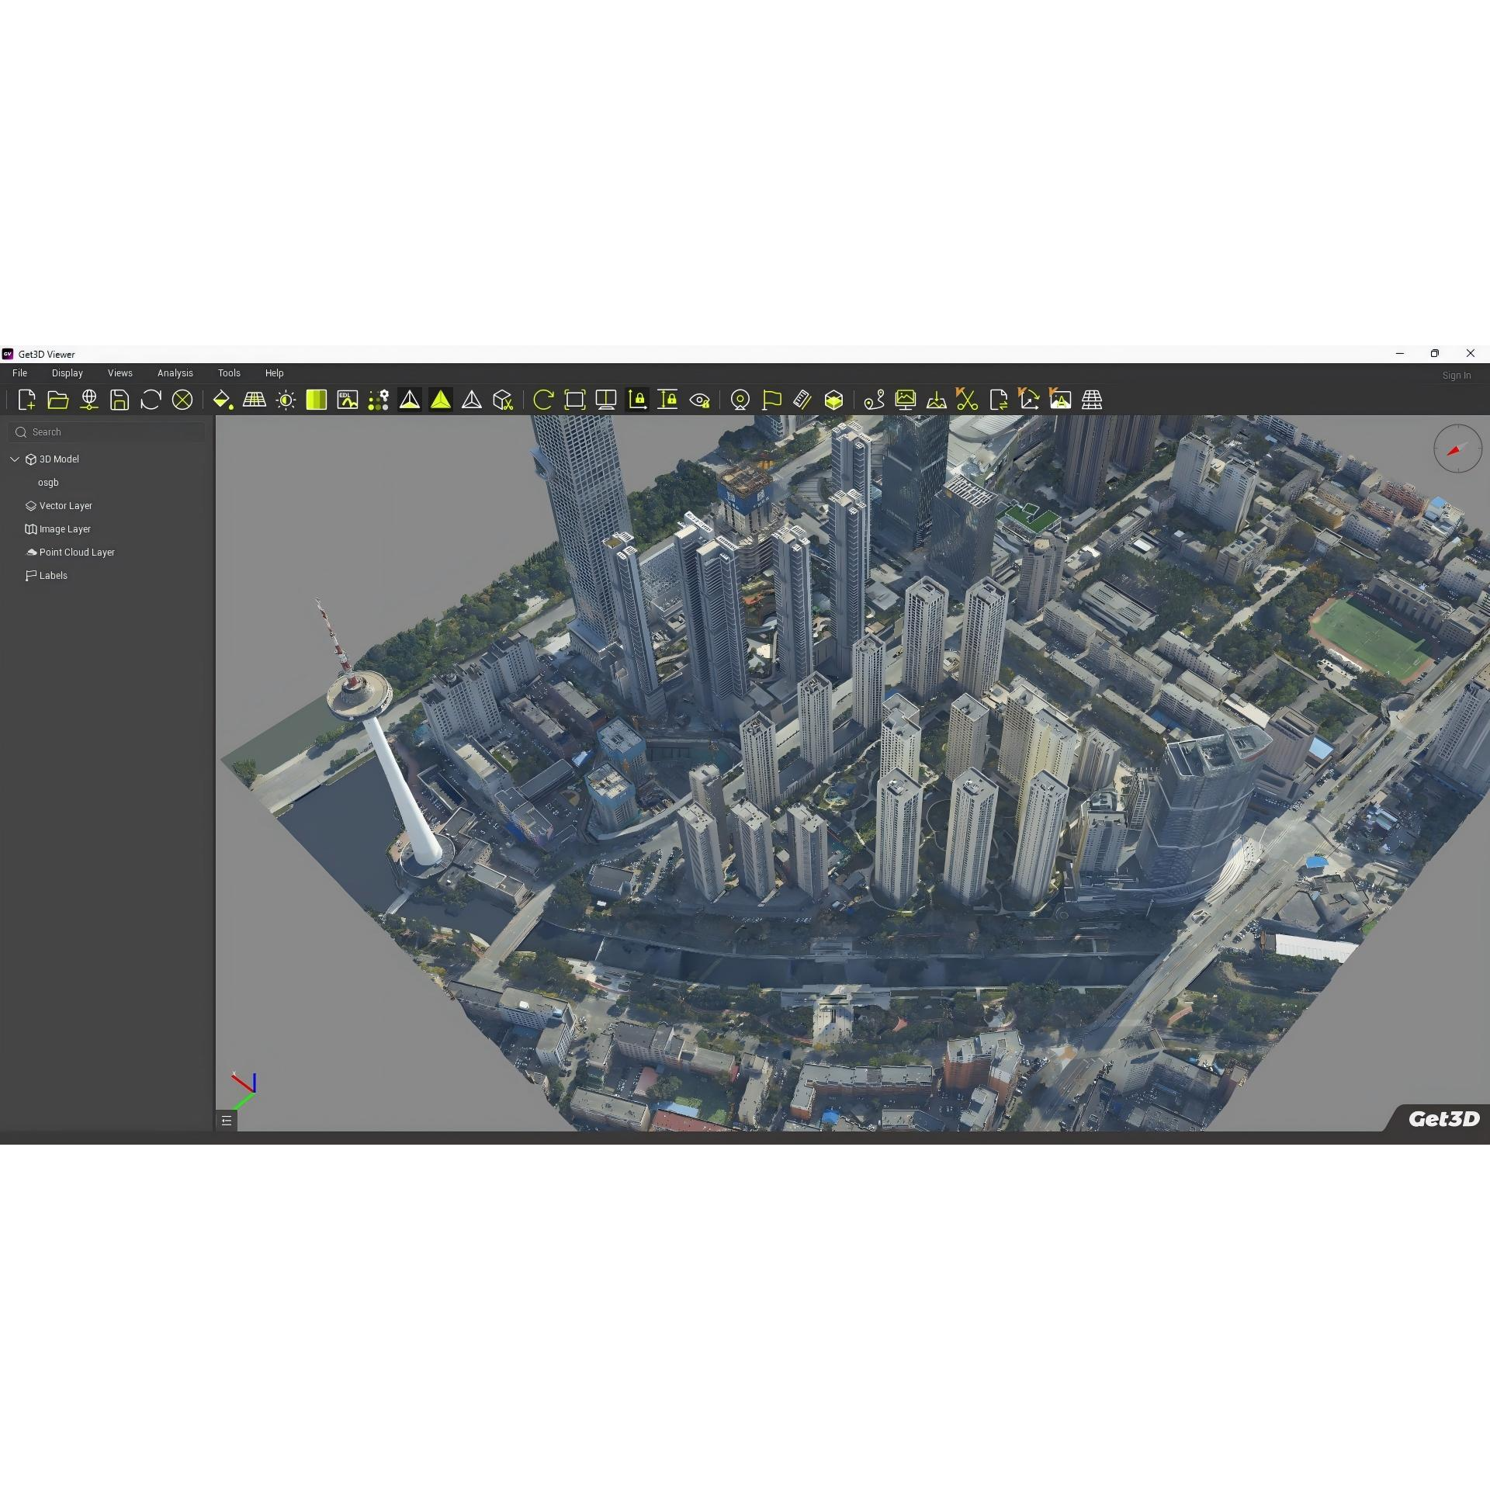
Task: Open the Analysis menu
Action: tap(175, 373)
